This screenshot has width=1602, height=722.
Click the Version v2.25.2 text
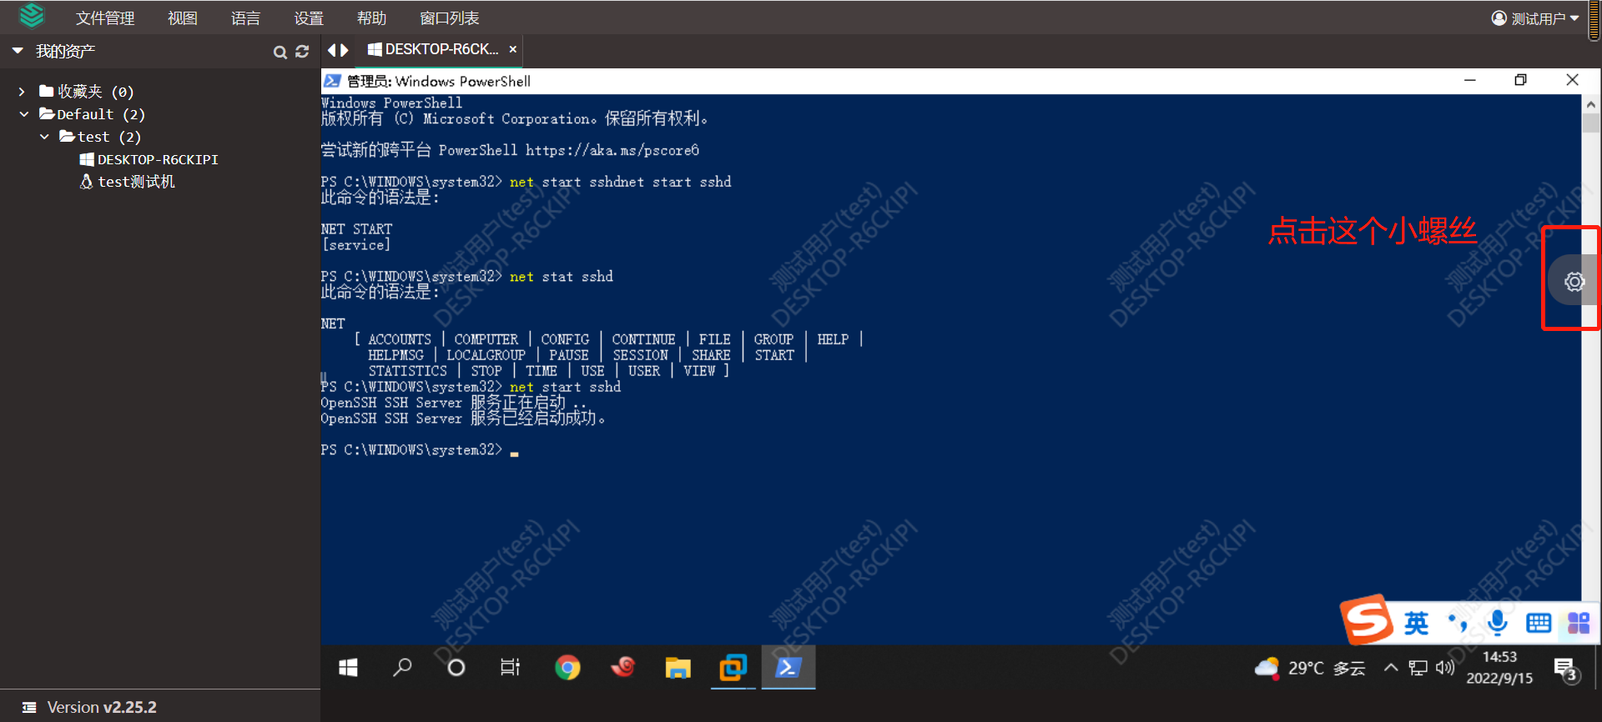(x=102, y=707)
